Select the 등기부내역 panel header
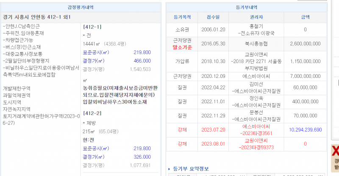 click(x=246, y=7)
